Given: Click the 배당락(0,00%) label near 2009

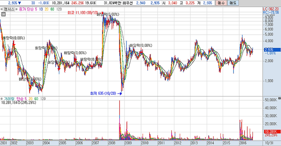Looking at the screenshot, I should [x=141, y=46].
